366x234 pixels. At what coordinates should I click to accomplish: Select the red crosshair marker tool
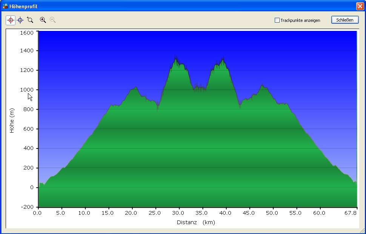tap(11, 20)
